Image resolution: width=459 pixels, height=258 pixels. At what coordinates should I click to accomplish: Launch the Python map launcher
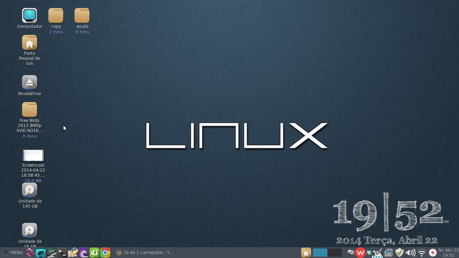pyautogui.click(x=73, y=253)
